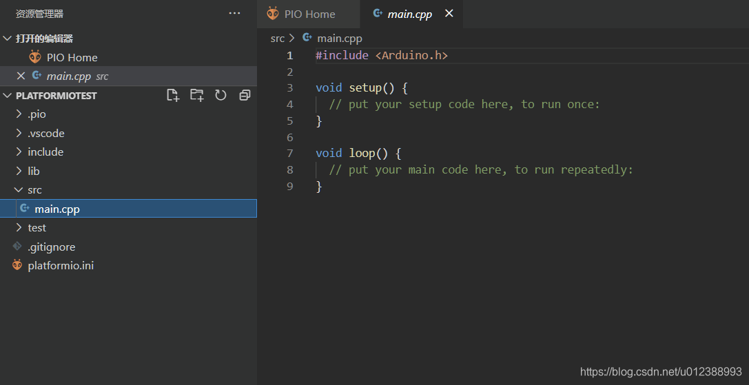Click line number 7 in the gutter
The height and width of the screenshot is (385, 749).
tap(289, 154)
